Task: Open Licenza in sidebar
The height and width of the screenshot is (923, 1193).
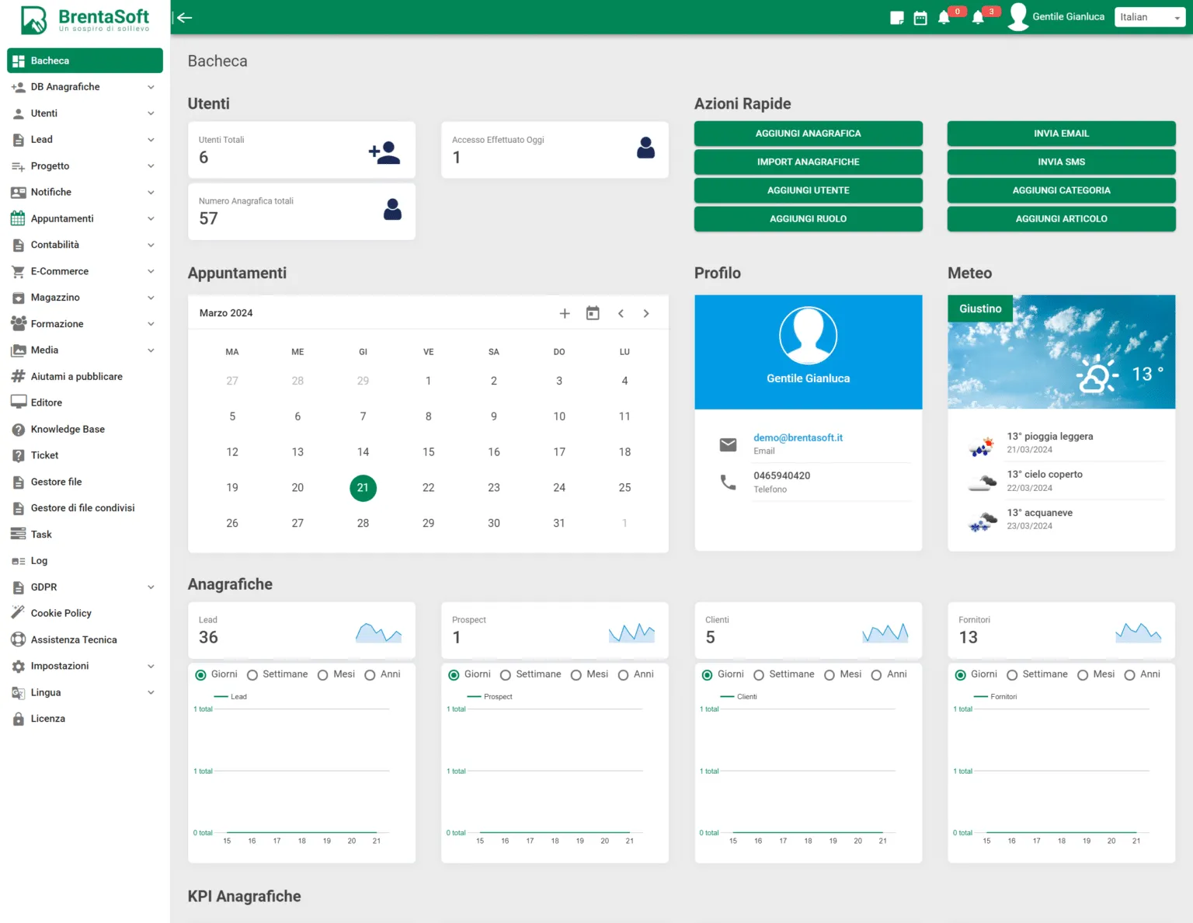Action: 48,719
